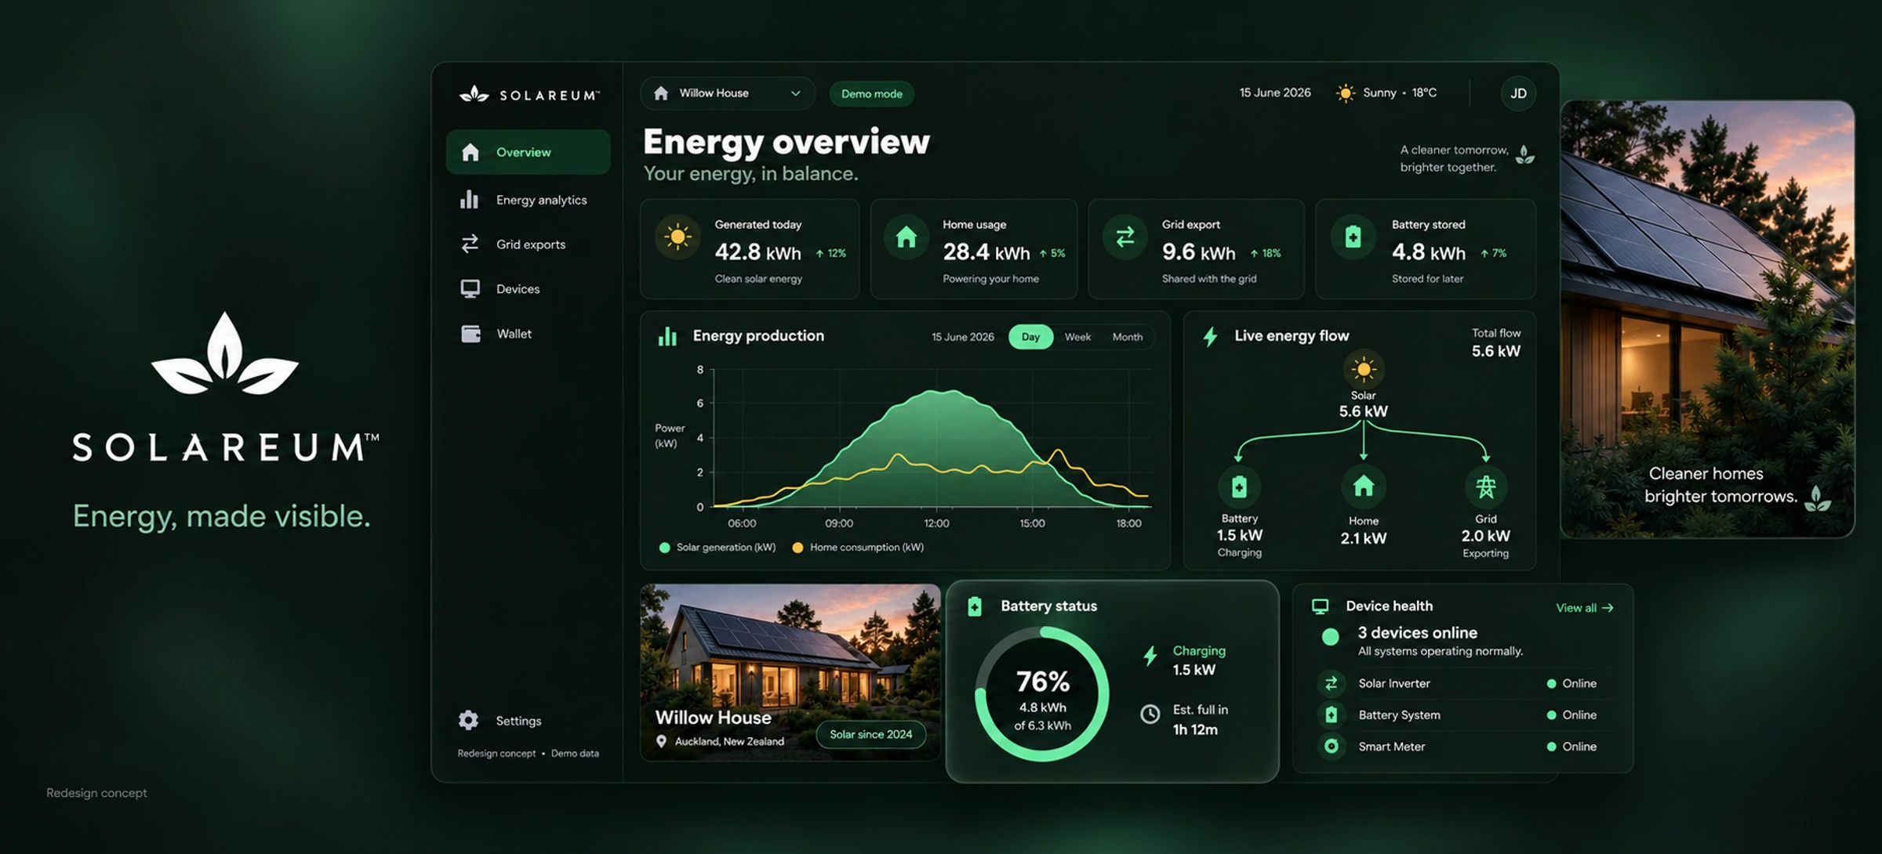Click the Settings gear icon
Image resolution: width=1882 pixels, height=854 pixels.
click(x=468, y=720)
